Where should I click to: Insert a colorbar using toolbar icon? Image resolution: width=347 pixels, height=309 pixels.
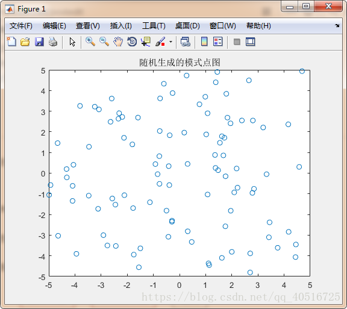tap(204, 42)
